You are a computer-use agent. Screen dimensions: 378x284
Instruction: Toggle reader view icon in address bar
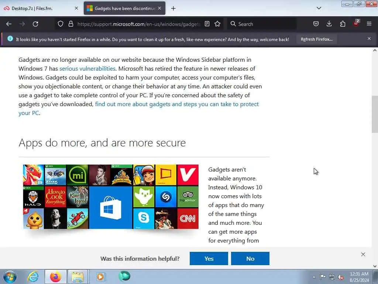[207, 24]
